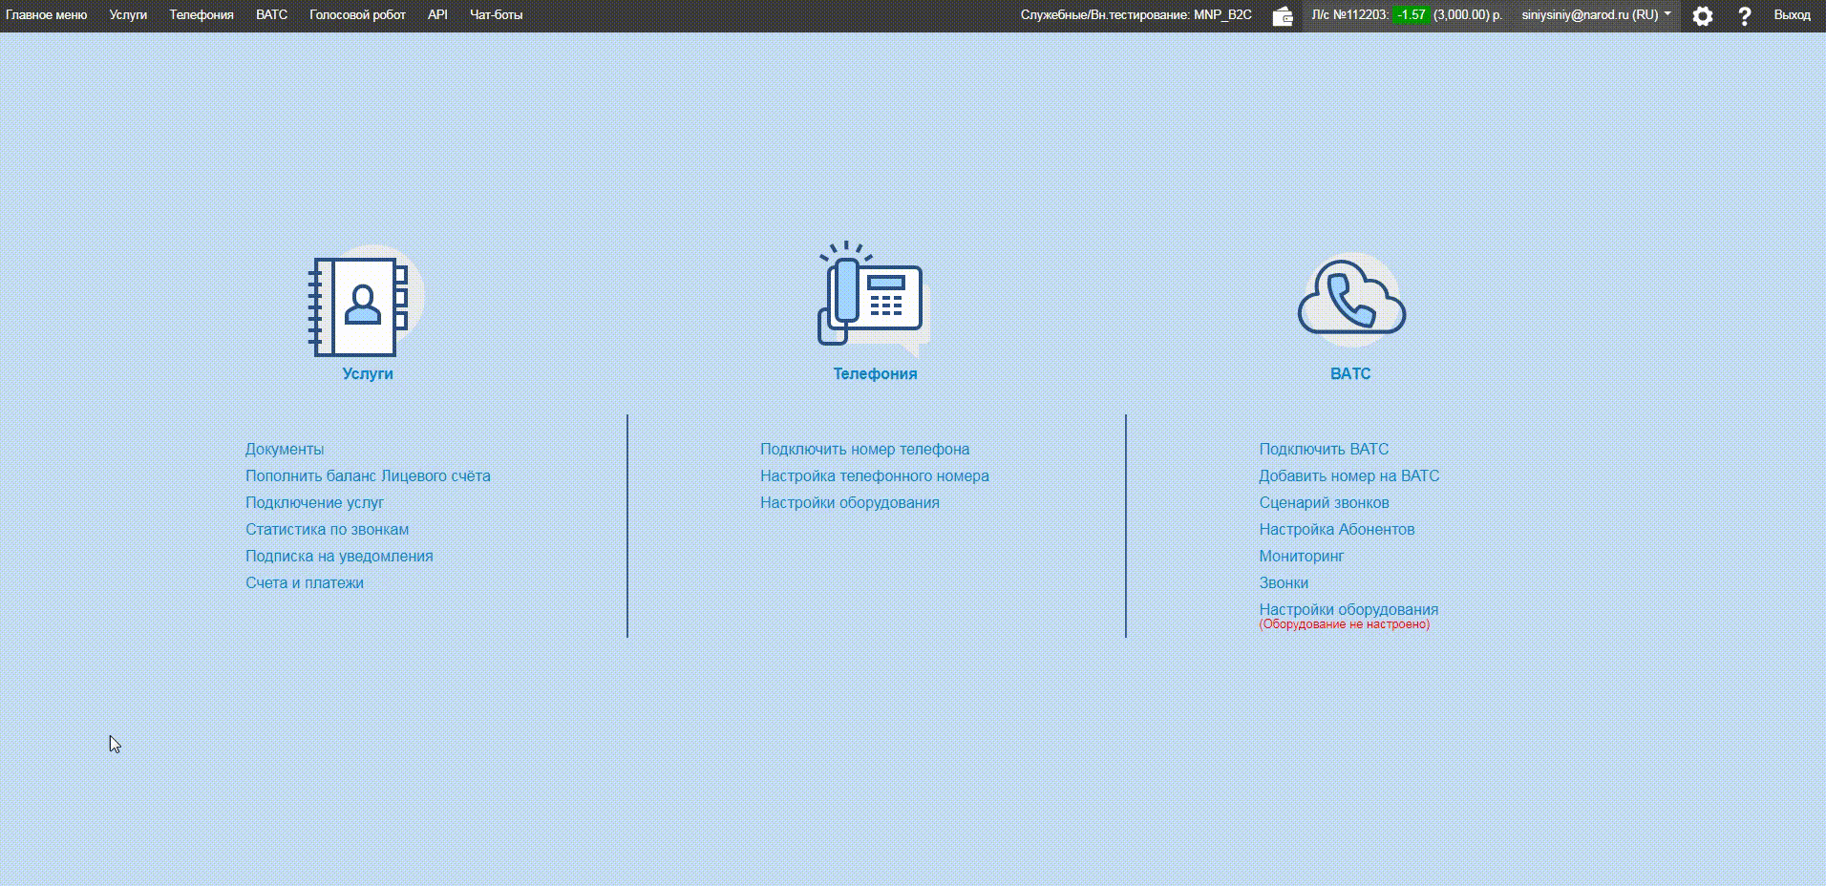The image size is (1826, 886).
Task: Open the wallet icon in top bar
Action: pyautogui.click(x=1282, y=16)
